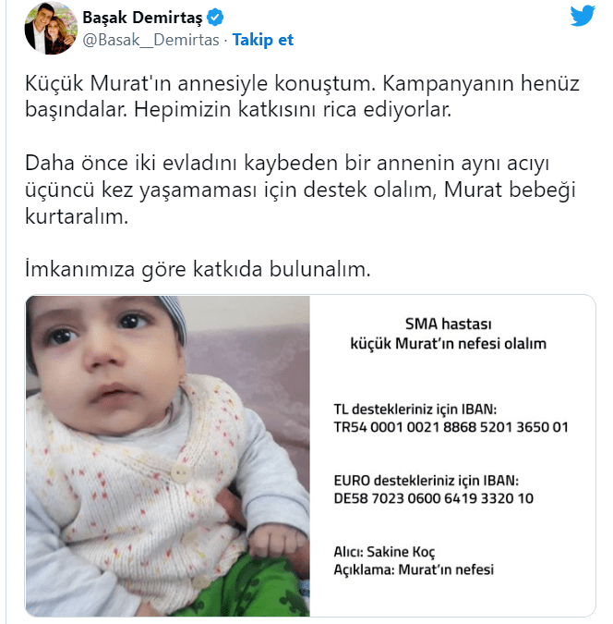Click the Açıklama: Murat'ın nefesi line
Screen dimensions: 613x624
pyautogui.click(x=414, y=569)
